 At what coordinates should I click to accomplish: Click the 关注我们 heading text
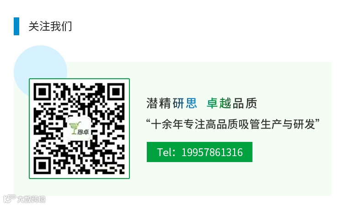coord(50,26)
